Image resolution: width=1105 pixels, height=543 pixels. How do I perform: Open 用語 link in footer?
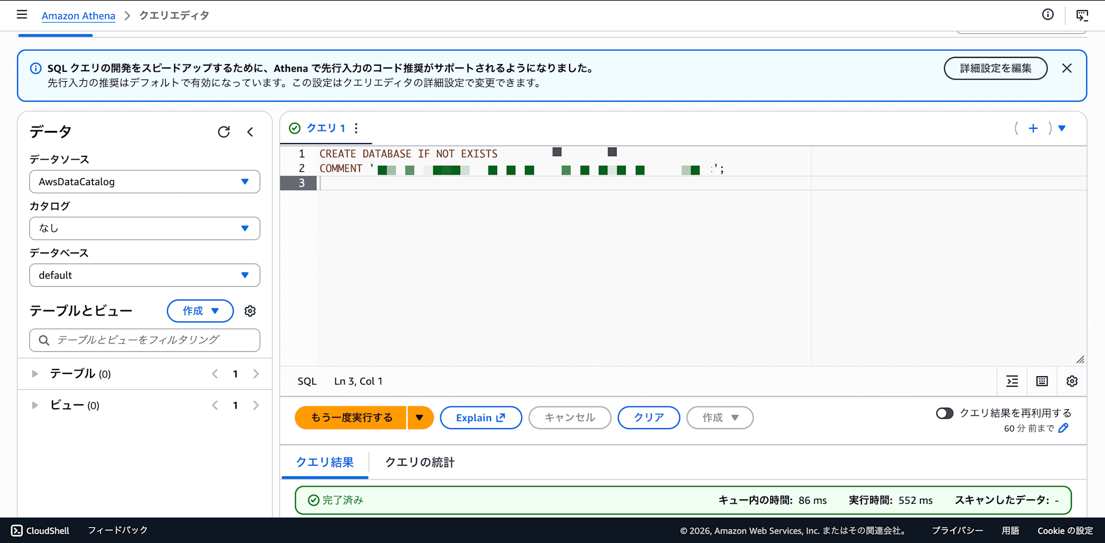[x=1011, y=530]
